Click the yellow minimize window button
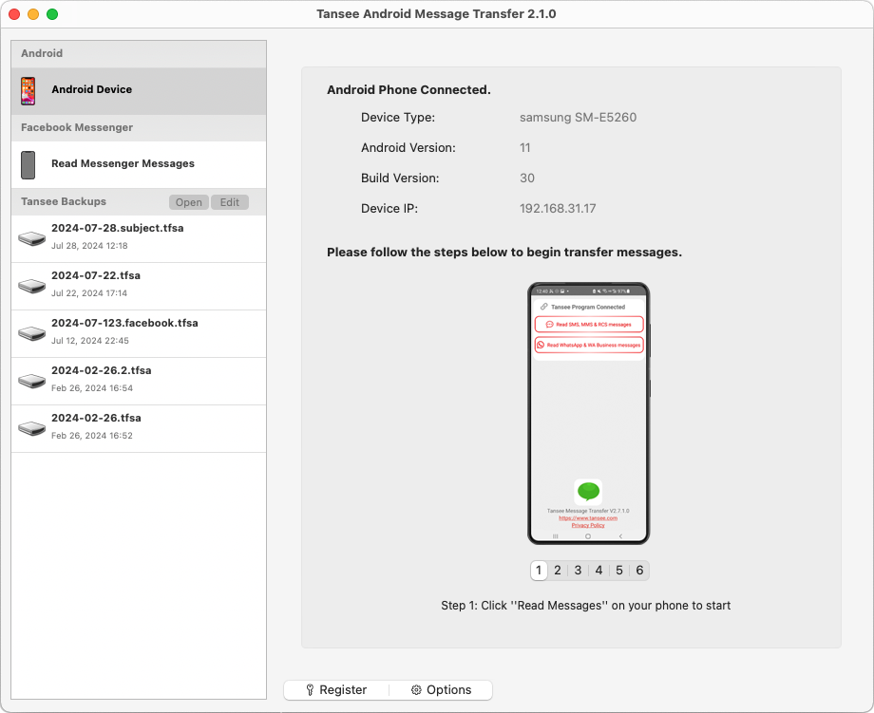Image resolution: width=874 pixels, height=713 pixels. tap(33, 14)
